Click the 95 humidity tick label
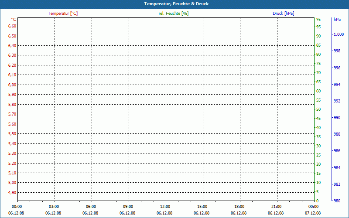 coord(318,27)
